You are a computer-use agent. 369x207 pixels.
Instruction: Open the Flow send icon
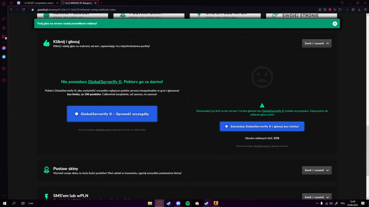(x=335, y=10)
